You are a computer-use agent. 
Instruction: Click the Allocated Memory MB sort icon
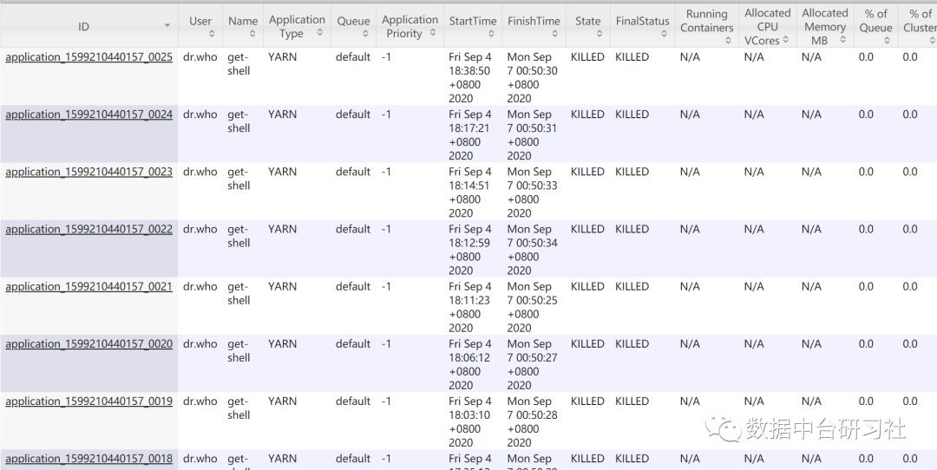[x=842, y=40]
